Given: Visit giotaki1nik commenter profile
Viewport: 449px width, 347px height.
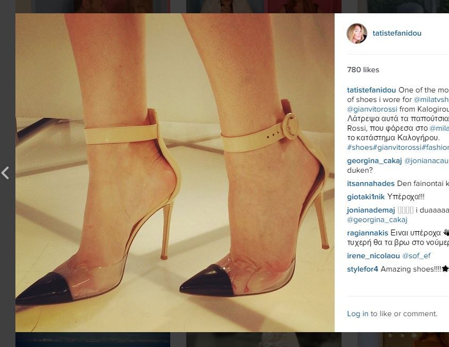Looking at the screenshot, I should 365,197.
